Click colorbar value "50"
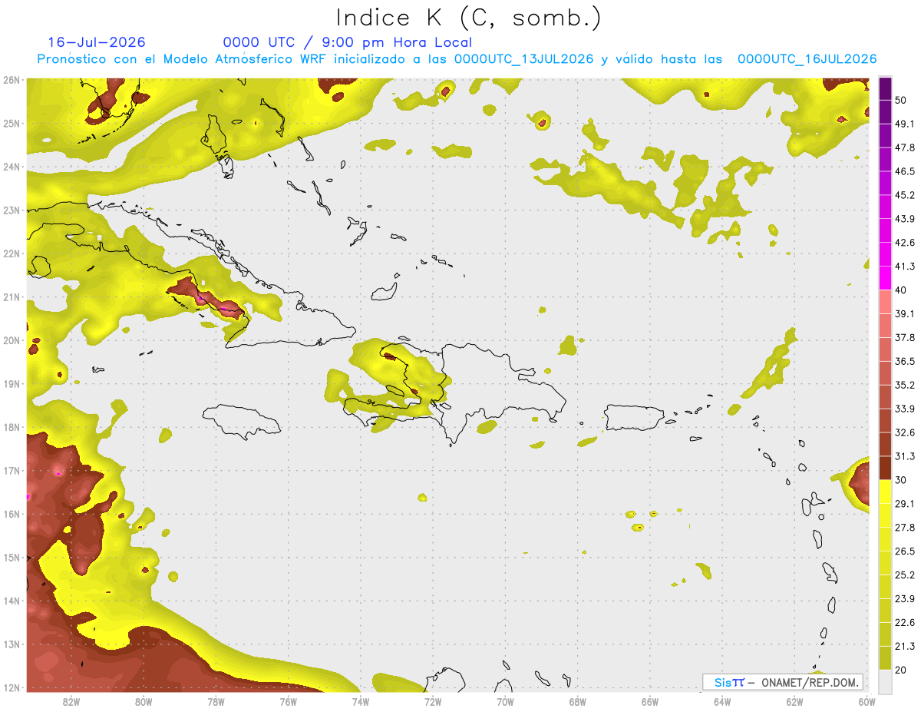The image size is (921, 712). [x=902, y=101]
